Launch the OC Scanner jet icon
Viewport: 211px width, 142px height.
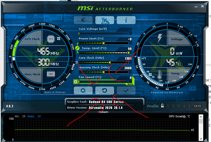click(104, 20)
